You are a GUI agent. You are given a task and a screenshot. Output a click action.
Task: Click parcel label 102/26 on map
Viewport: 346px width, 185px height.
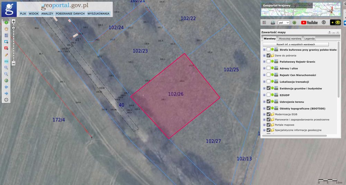coord(176,94)
